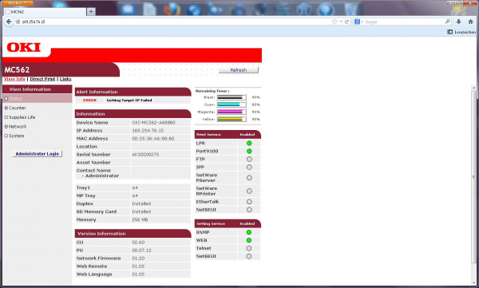The image size is (479, 288).
Task: Click the EtherTalk status indicator circle
Action: tap(249, 202)
